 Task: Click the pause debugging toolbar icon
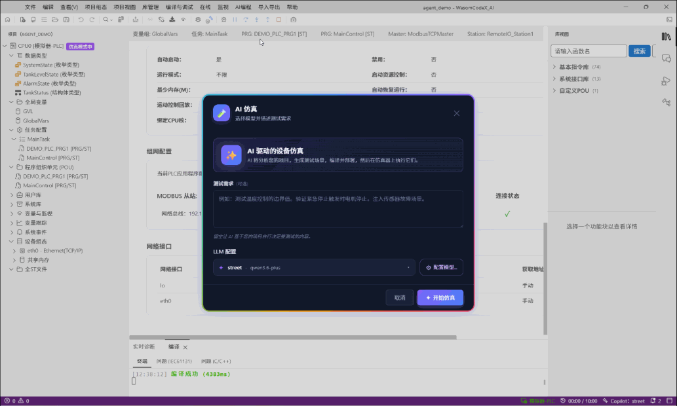pos(235,20)
